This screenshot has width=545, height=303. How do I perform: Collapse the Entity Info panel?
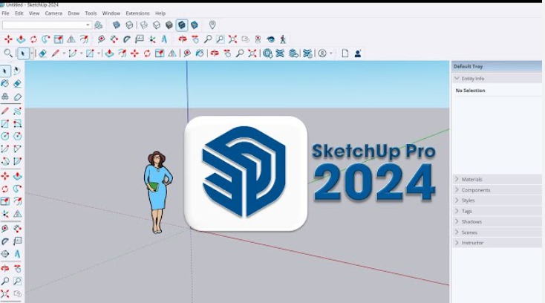(x=472, y=78)
